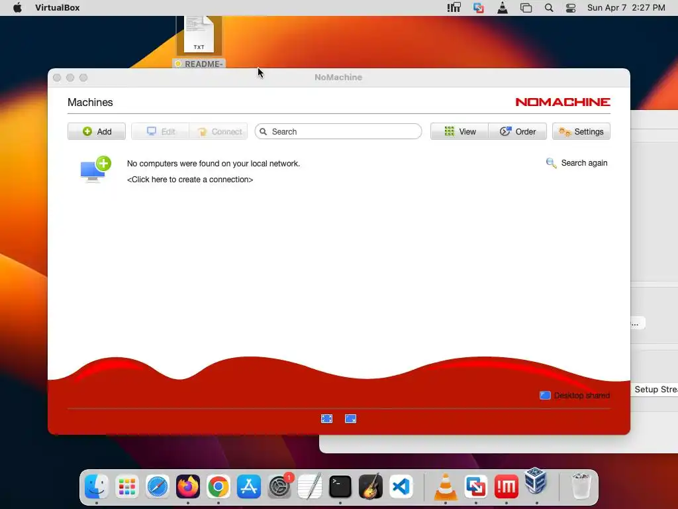Image resolution: width=678 pixels, height=509 pixels.
Task: Click the ellipsis button in background window
Action: pos(638,323)
